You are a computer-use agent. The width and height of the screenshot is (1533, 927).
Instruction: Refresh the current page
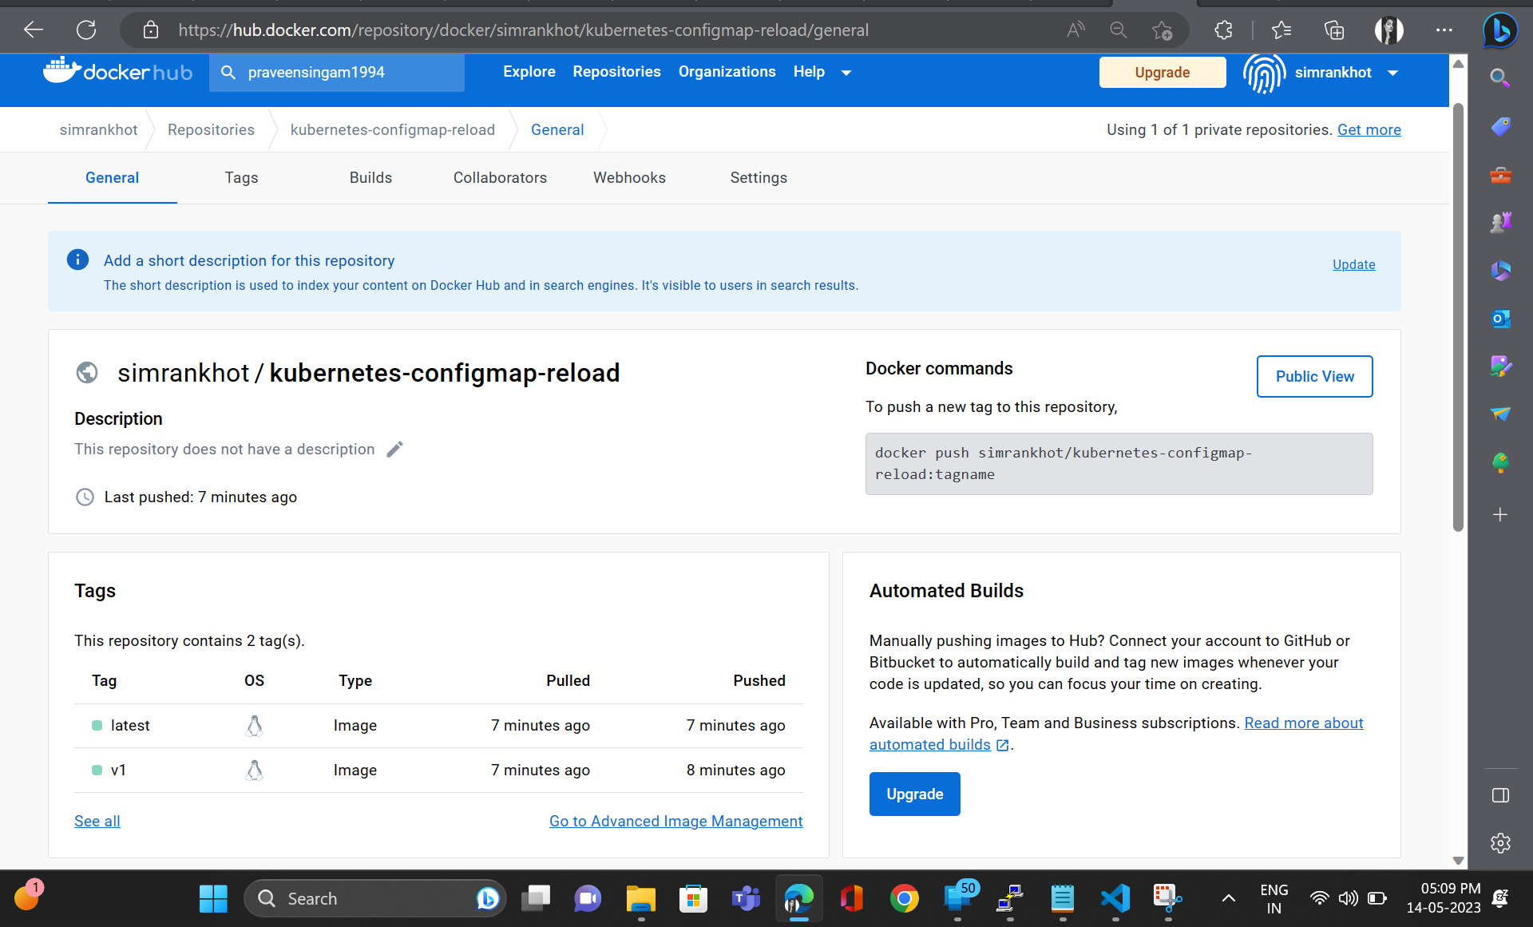pyautogui.click(x=86, y=30)
